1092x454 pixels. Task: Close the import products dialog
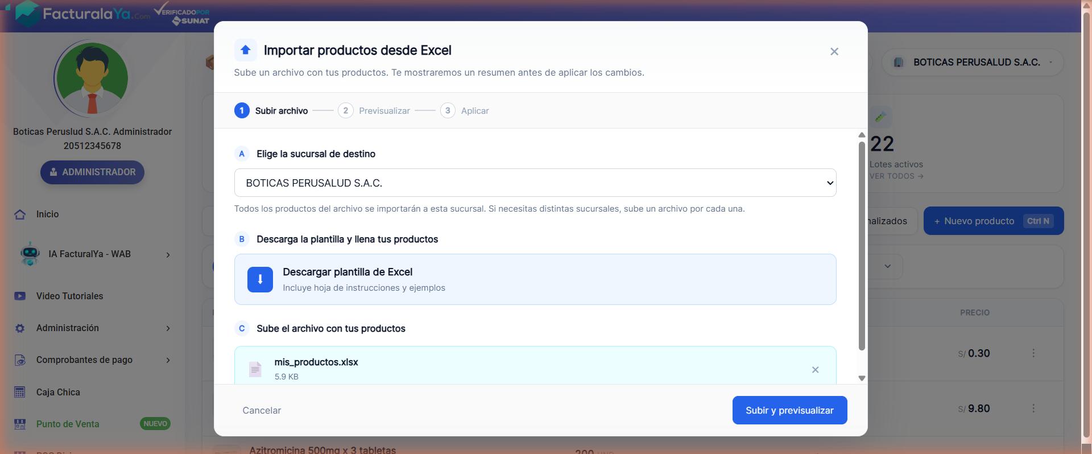(x=834, y=51)
